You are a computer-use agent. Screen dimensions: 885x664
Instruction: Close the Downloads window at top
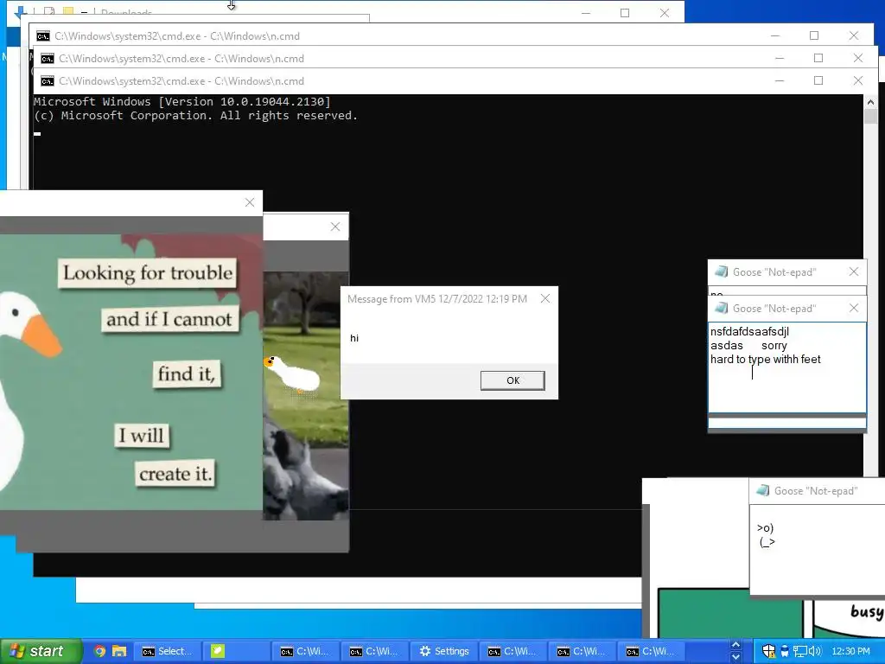point(665,13)
